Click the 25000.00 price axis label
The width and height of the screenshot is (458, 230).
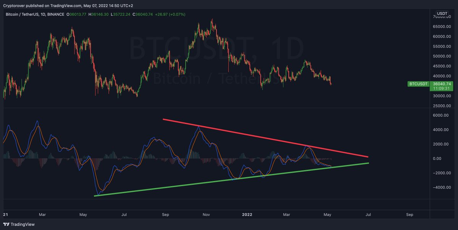click(442, 106)
